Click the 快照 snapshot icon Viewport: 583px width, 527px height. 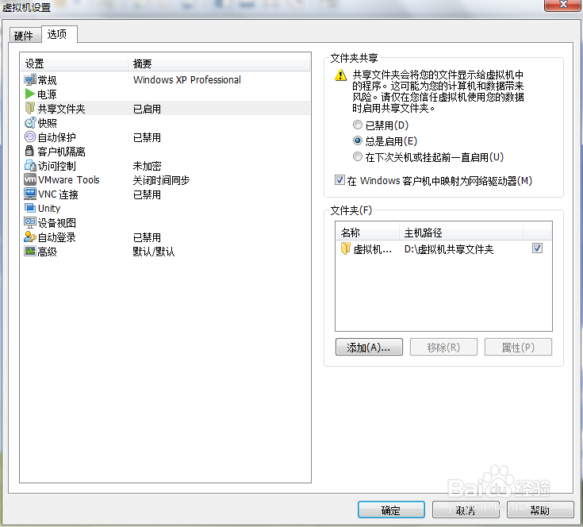pos(30,122)
